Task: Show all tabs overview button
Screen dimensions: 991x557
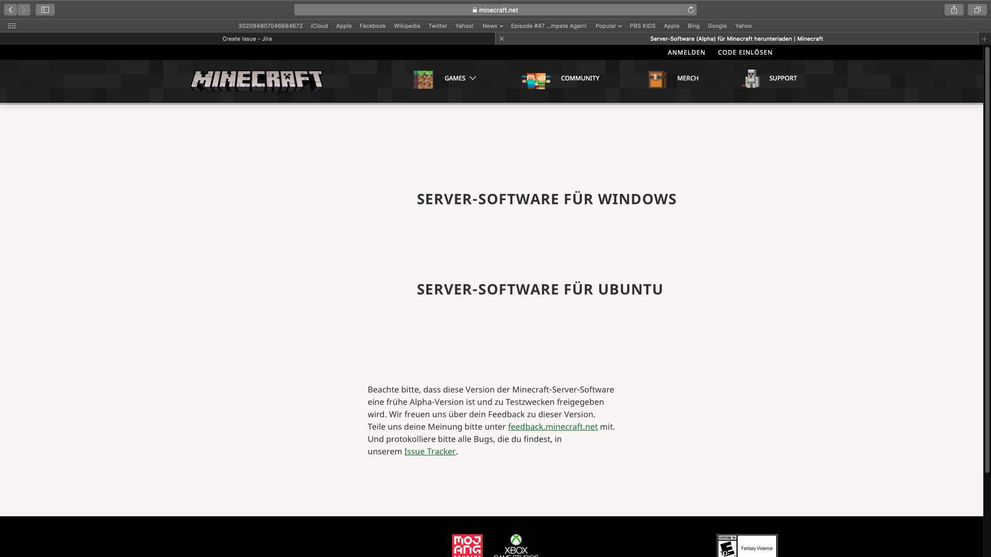Action: [x=977, y=10]
